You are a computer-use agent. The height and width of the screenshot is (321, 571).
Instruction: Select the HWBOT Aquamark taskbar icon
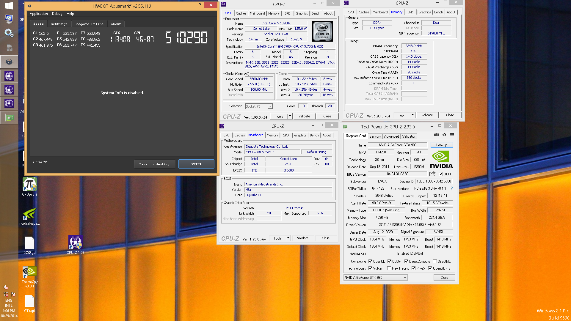click(x=9, y=62)
